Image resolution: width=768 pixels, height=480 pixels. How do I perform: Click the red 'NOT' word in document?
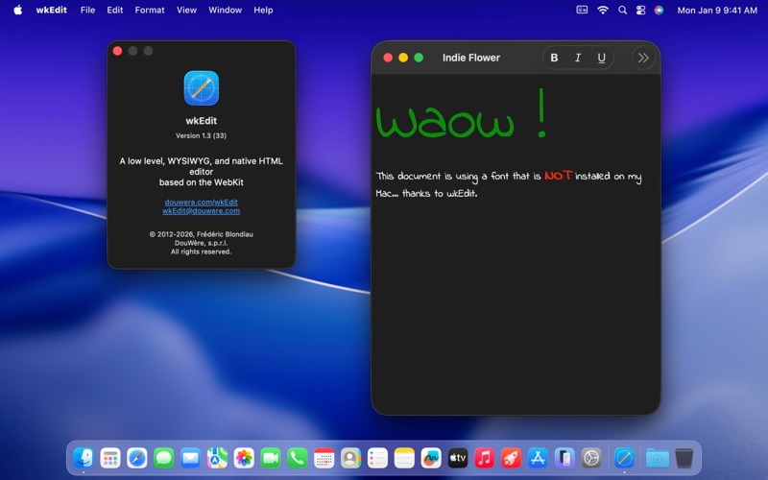click(558, 176)
